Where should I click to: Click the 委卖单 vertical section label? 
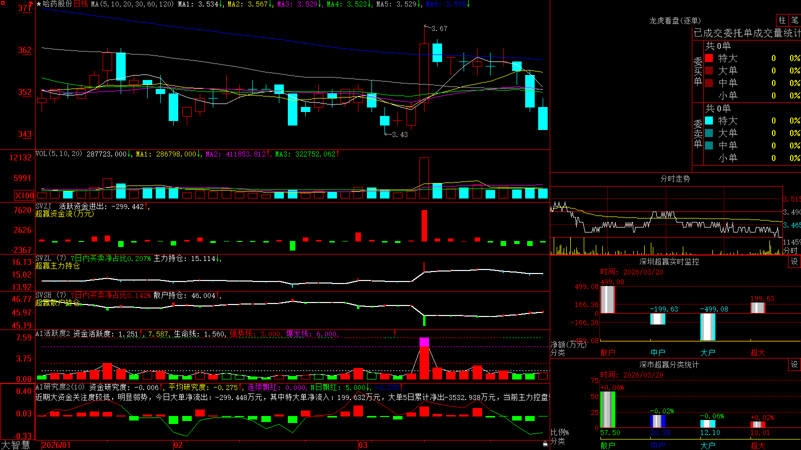tap(698, 134)
